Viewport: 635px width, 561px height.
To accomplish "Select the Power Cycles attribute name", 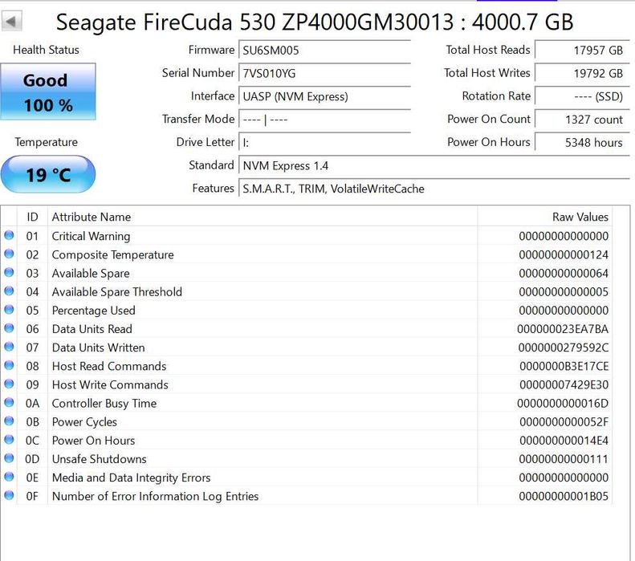I will click(x=84, y=422).
